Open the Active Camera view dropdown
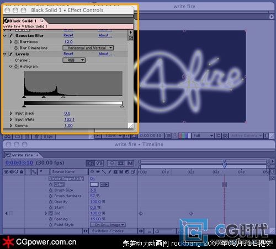This screenshot has height=249, width=276. click(x=246, y=136)
